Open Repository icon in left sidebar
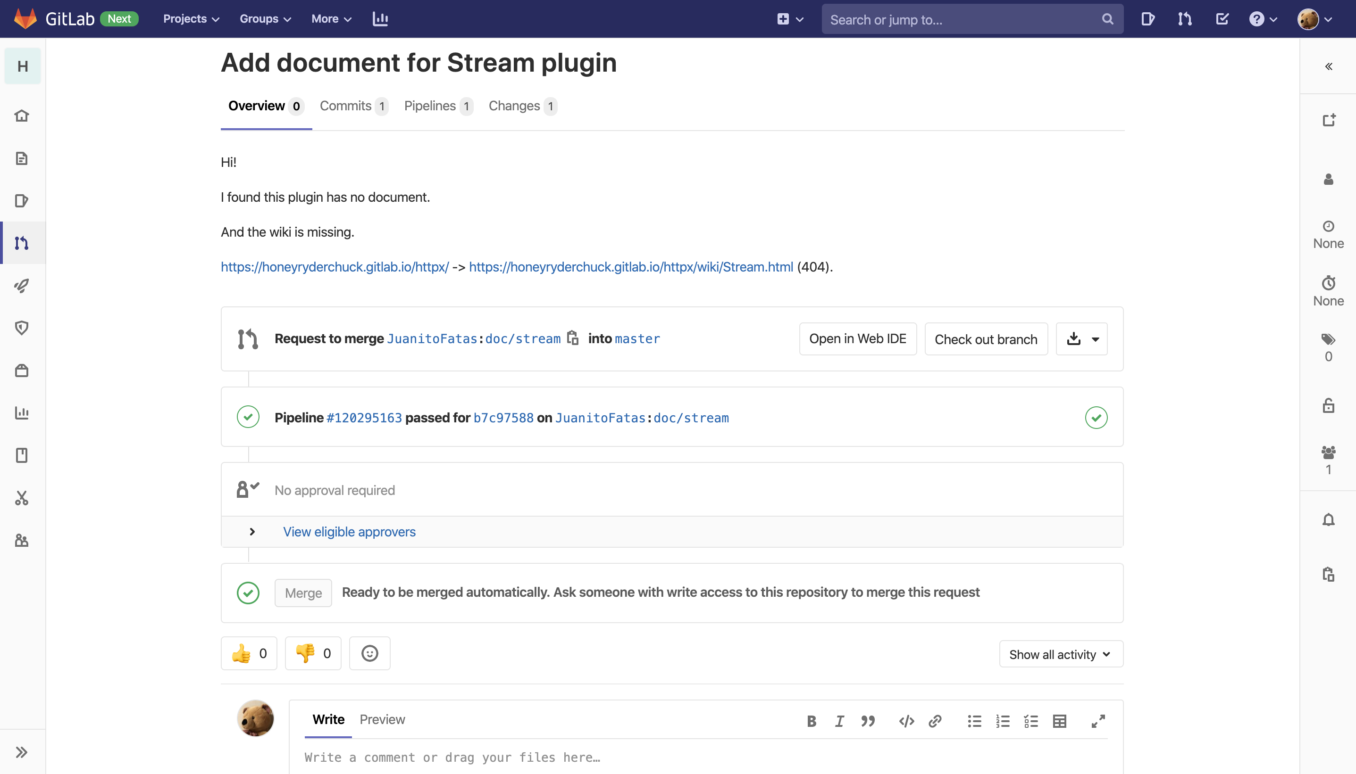The image size is (1356, 774). (x=22, y=158)
